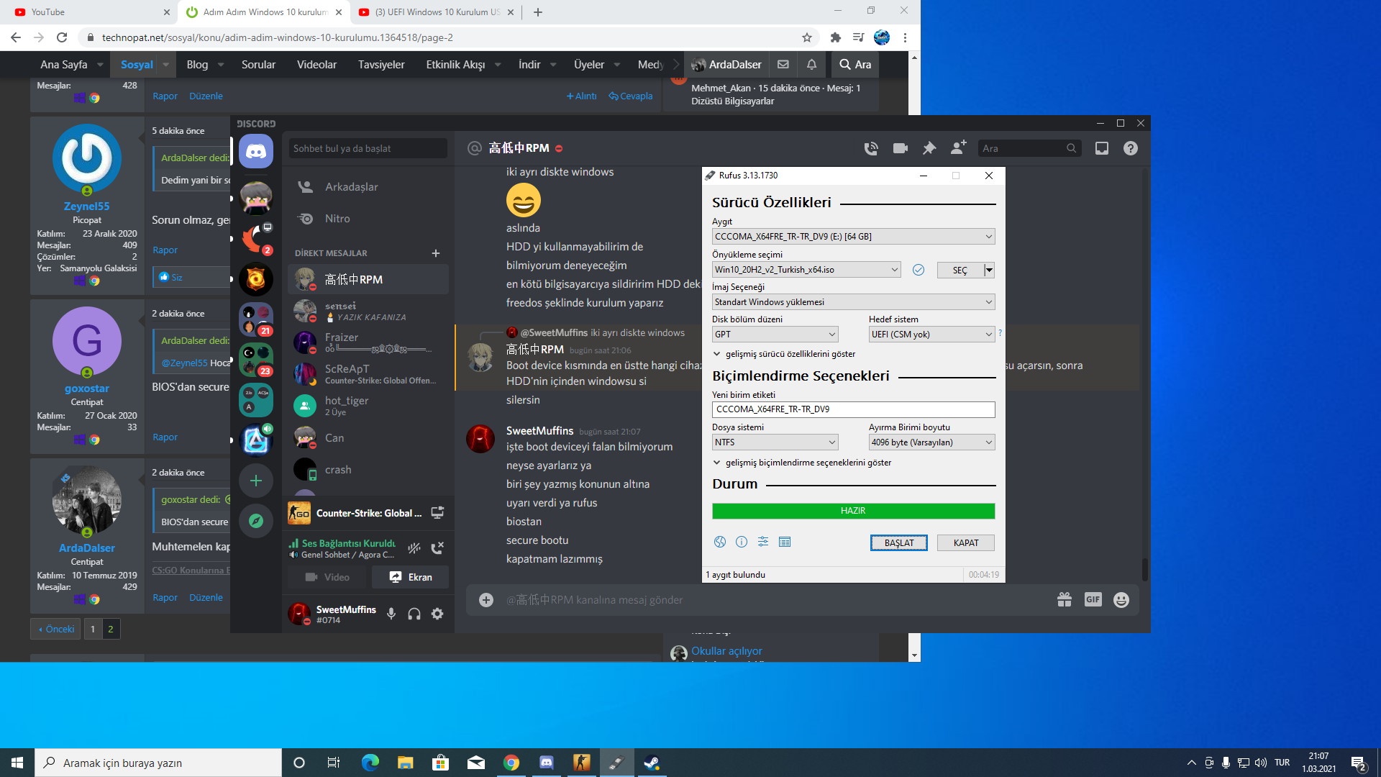Open SEÇ button split arrow
Image resolution: width=1381 pixels, height=777 pixels.
tap(990, 270)
